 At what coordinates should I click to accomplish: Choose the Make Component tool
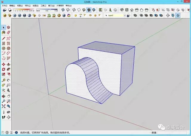8,27
